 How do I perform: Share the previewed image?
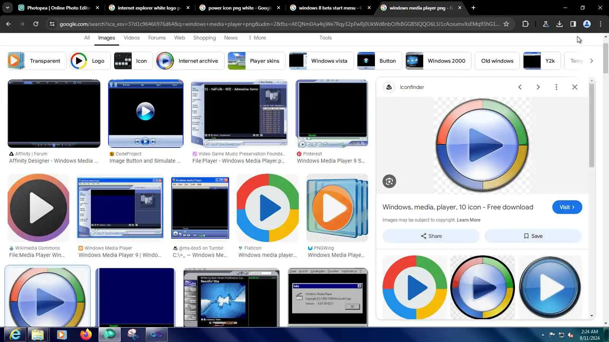431,236
